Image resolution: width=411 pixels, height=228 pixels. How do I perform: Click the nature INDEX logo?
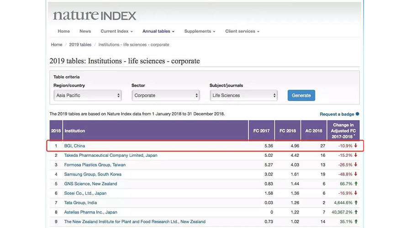tap(95, 16)
